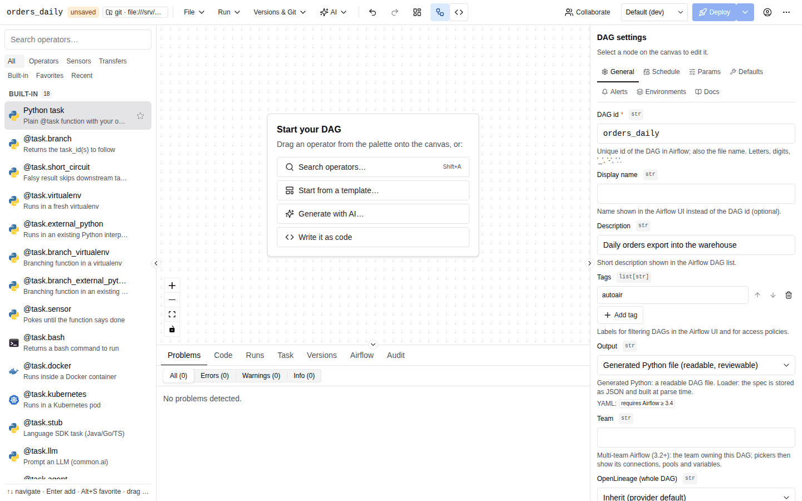Open the Deploy split-button arrow
Viewport: 802px width, 501px height.
coord(745,12)
